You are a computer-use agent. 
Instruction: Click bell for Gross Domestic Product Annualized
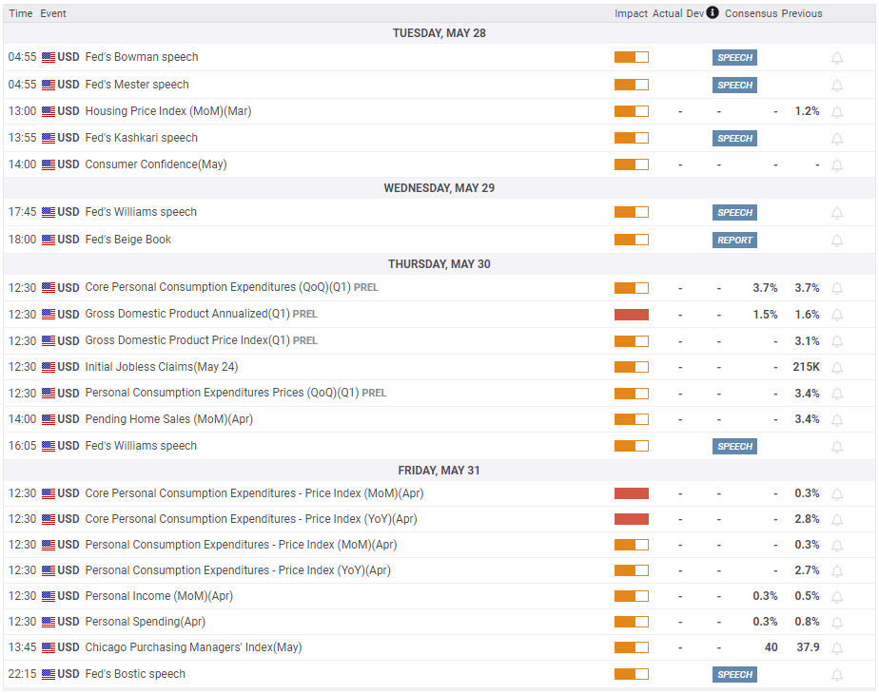click(837, 315)
